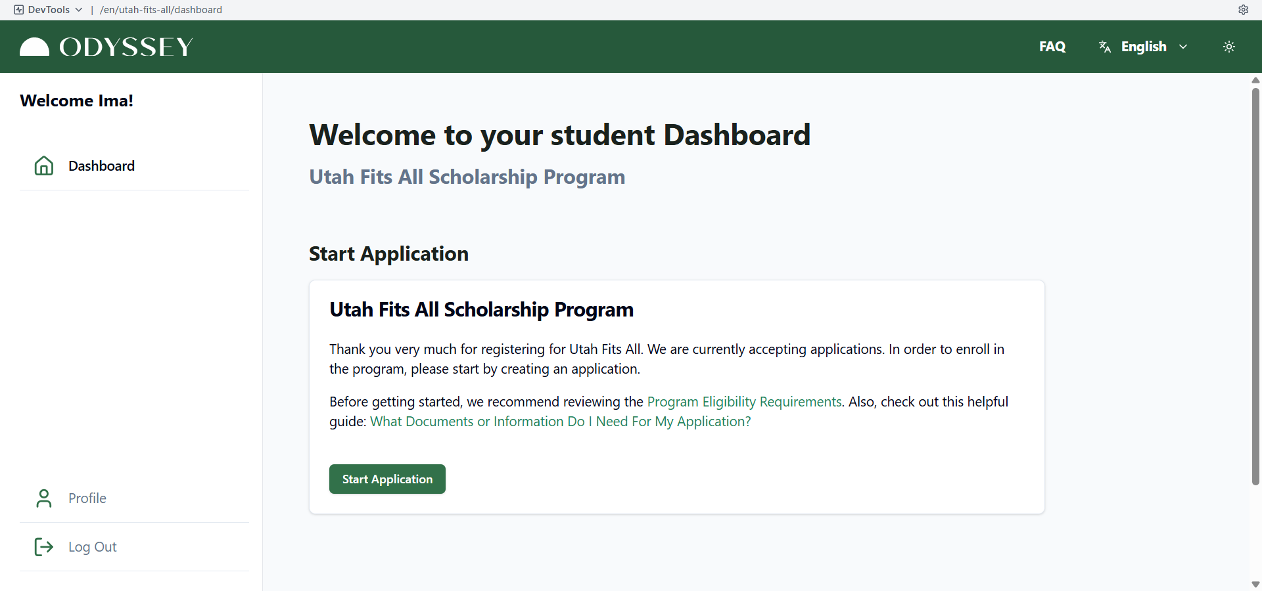Select Dashboard in the sidebar
Screen dimensions: 1262x591
134,166
